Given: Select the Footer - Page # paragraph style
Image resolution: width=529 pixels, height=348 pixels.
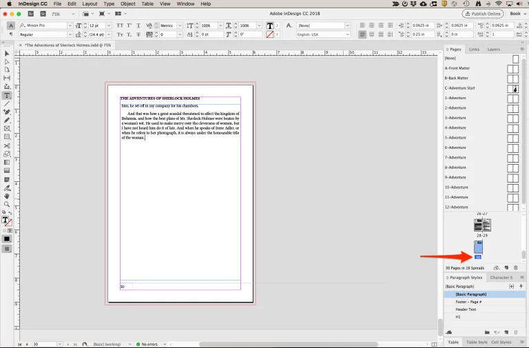Looking at the screenshot, I should coord(468,302).
